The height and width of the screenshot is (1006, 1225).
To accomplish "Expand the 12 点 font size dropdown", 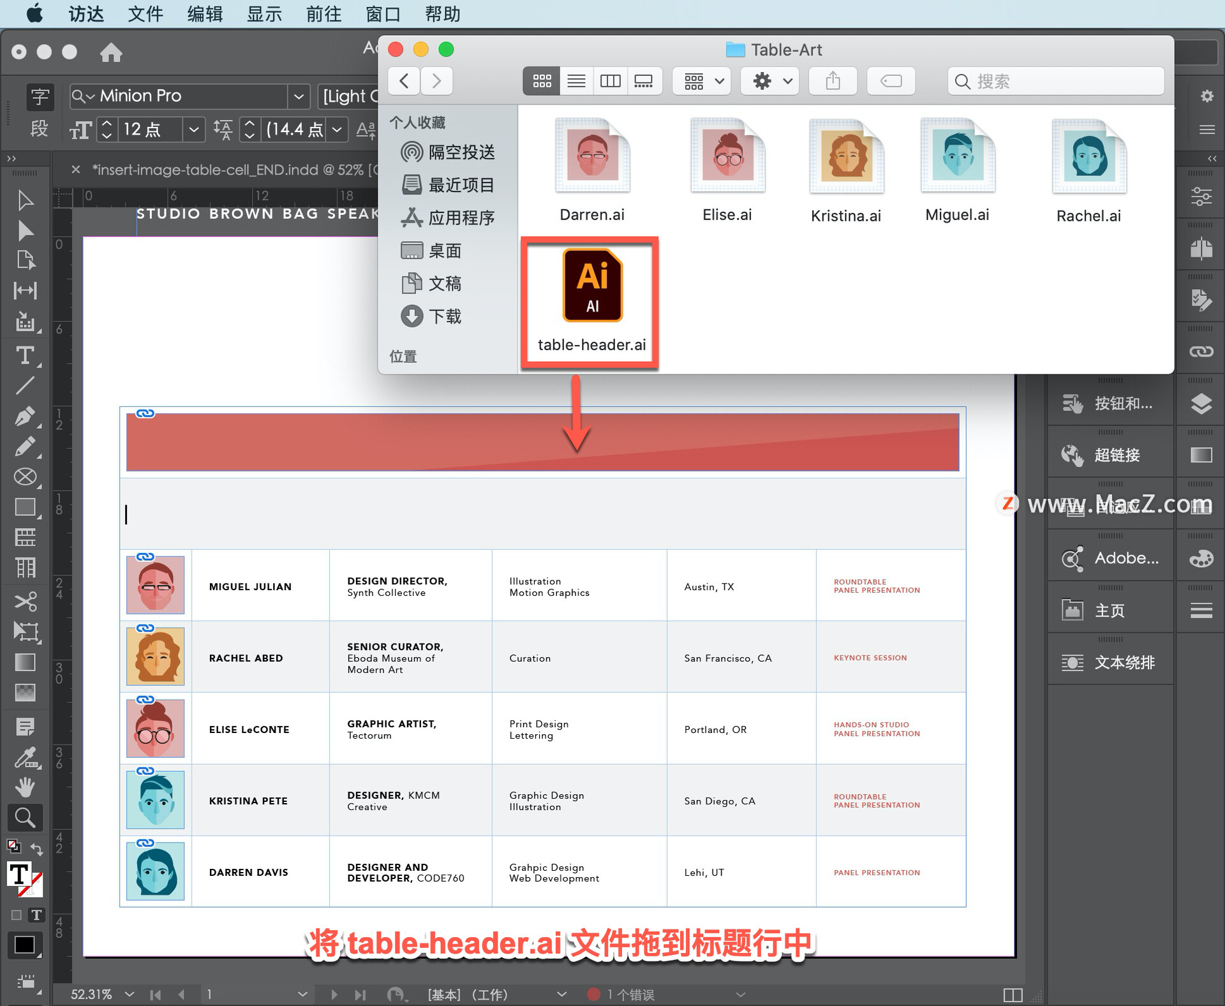I will point(194,129).
